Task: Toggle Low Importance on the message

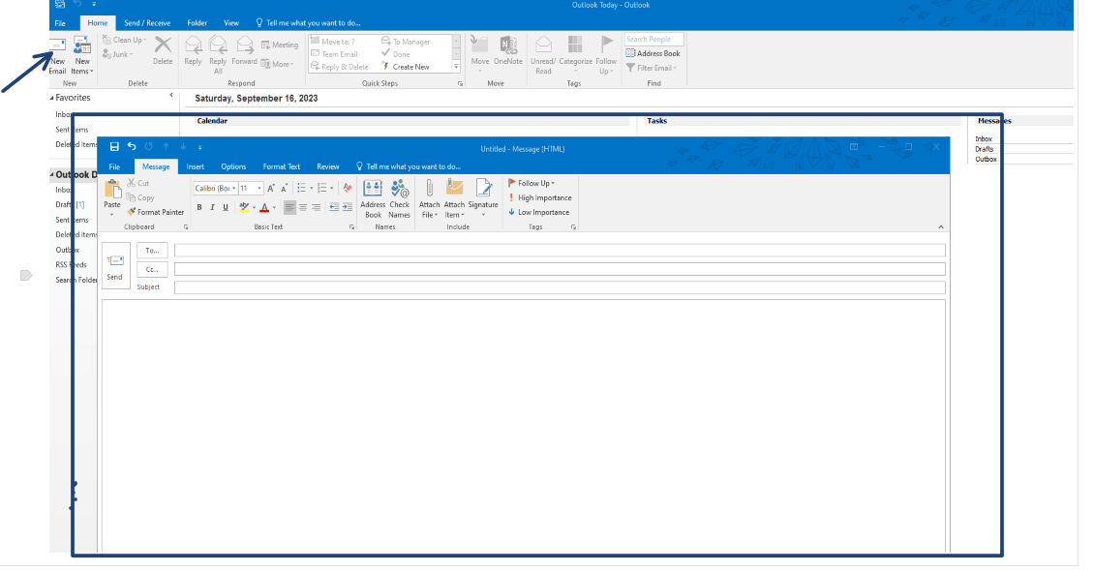Action: pos(538,213)
